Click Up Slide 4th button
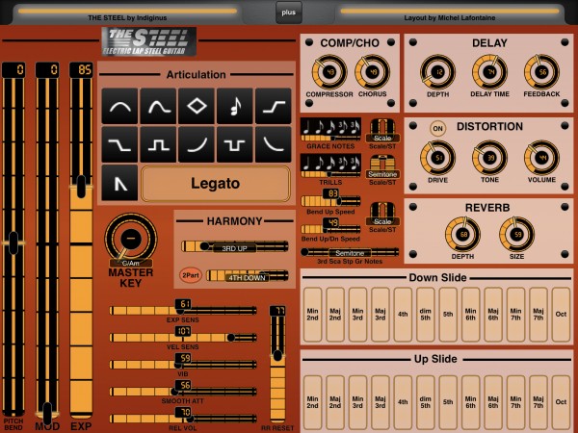This screenshot has width=578, height=433. [x=403, y=402]
